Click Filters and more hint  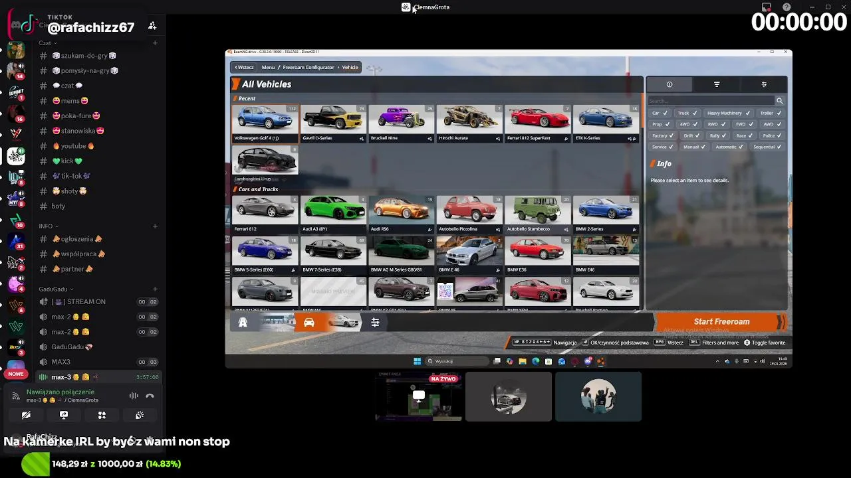[x=713, y=343]
